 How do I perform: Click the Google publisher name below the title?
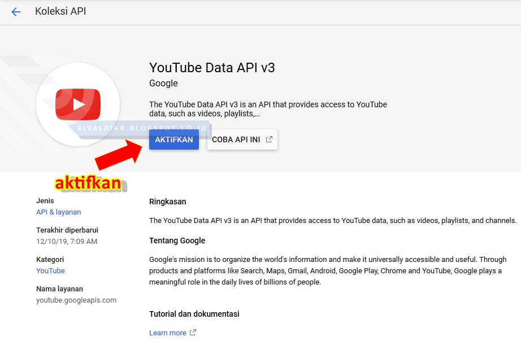pyautogui.click(x=162, y=83)
